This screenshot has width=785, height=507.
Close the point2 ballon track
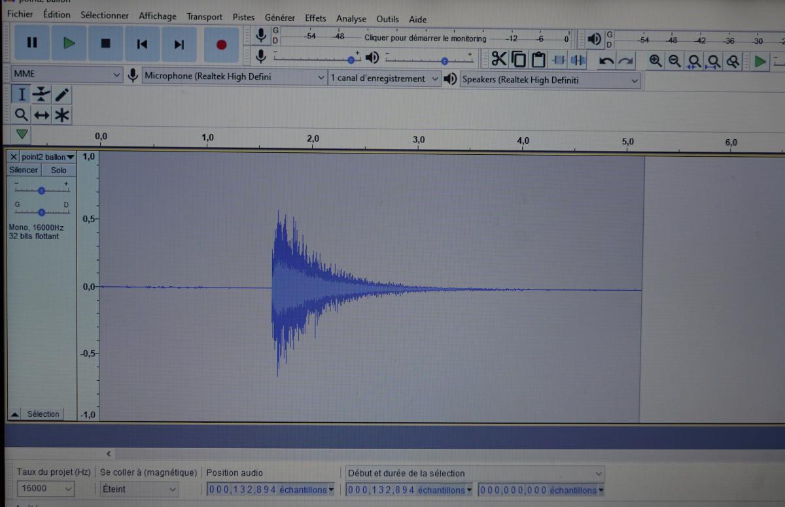(x=14, y=157)
